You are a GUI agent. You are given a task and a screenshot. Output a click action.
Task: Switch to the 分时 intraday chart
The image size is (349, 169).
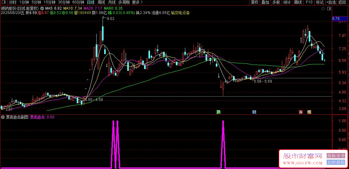coord(13,2)
